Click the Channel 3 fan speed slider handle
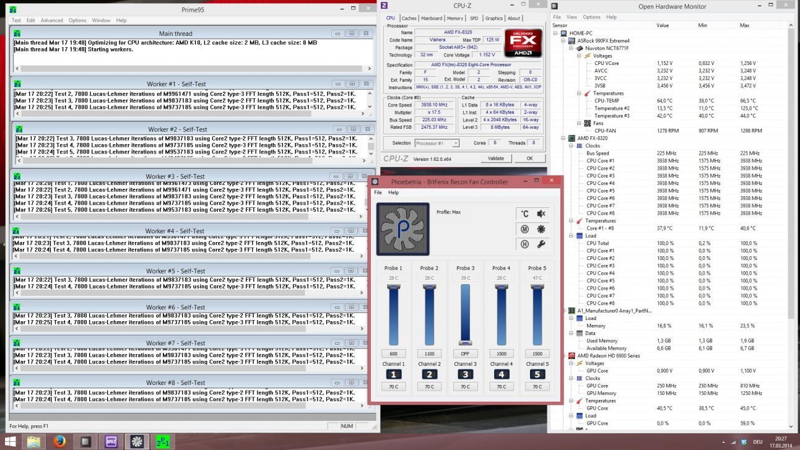The image size is (800, 450). (x=465, y=342)
